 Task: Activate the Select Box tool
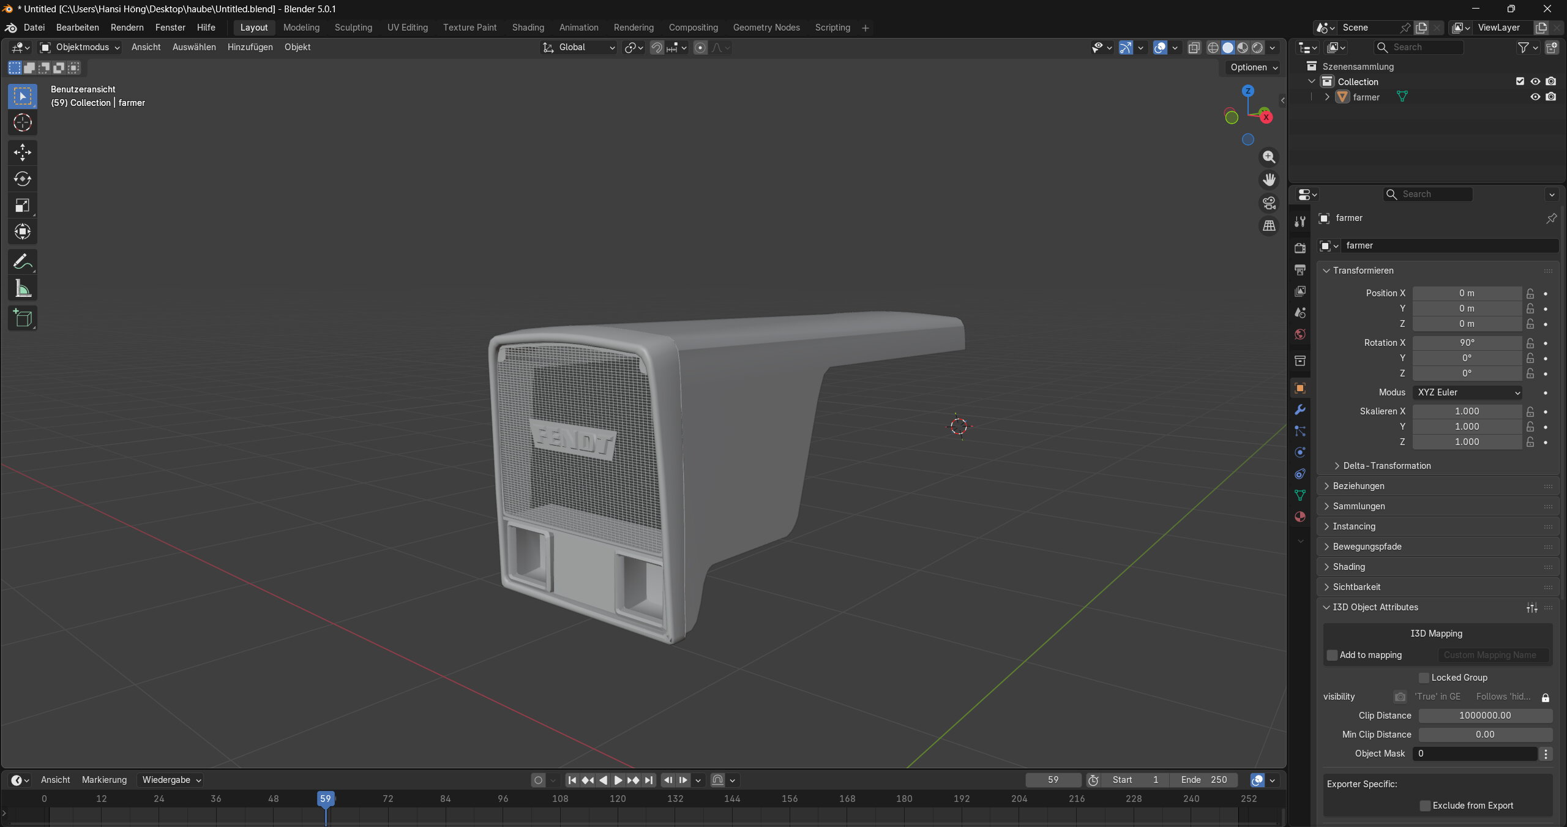(23, 97)
